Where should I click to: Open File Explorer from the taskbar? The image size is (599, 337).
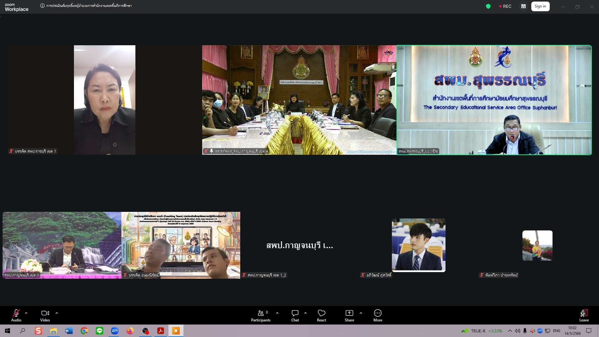click(x=54, y=331)
